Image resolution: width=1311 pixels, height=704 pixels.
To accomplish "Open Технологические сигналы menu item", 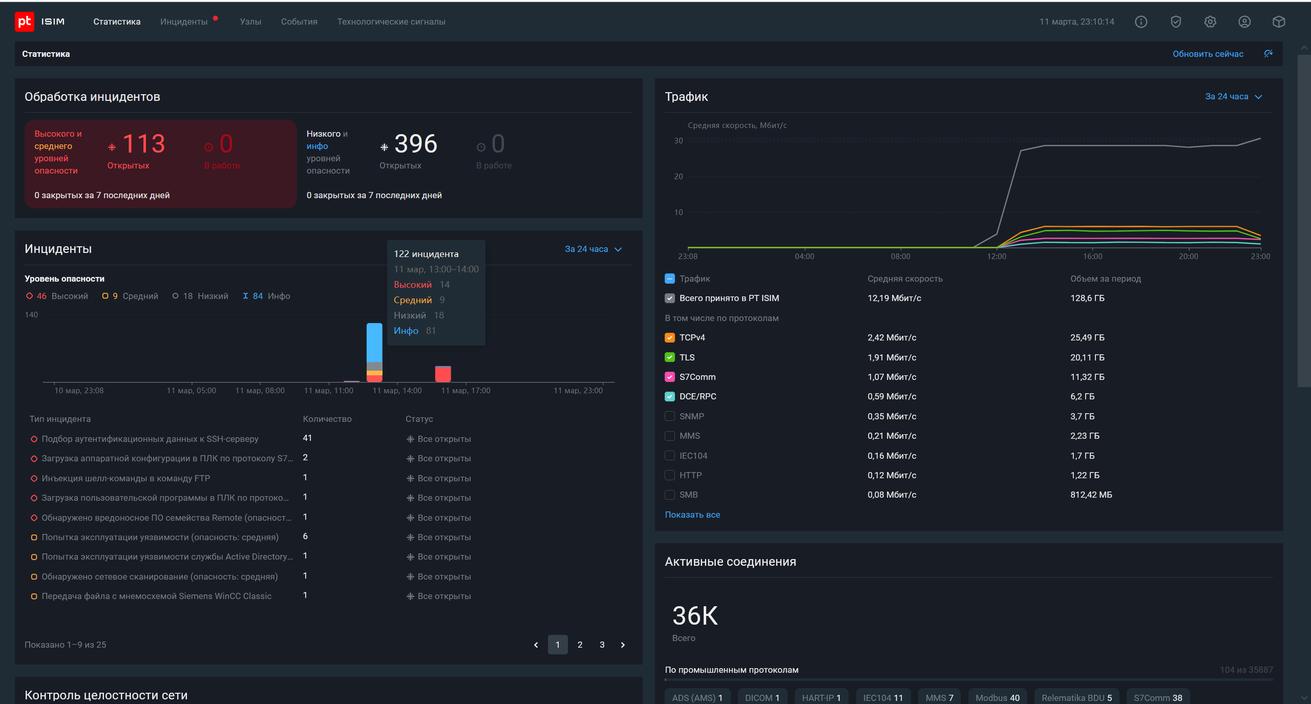I will point(391,22).
